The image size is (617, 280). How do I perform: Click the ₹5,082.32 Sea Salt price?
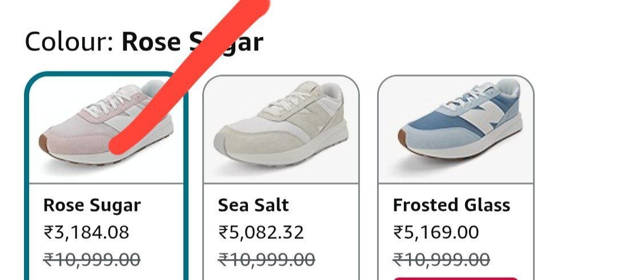point(261,233)
